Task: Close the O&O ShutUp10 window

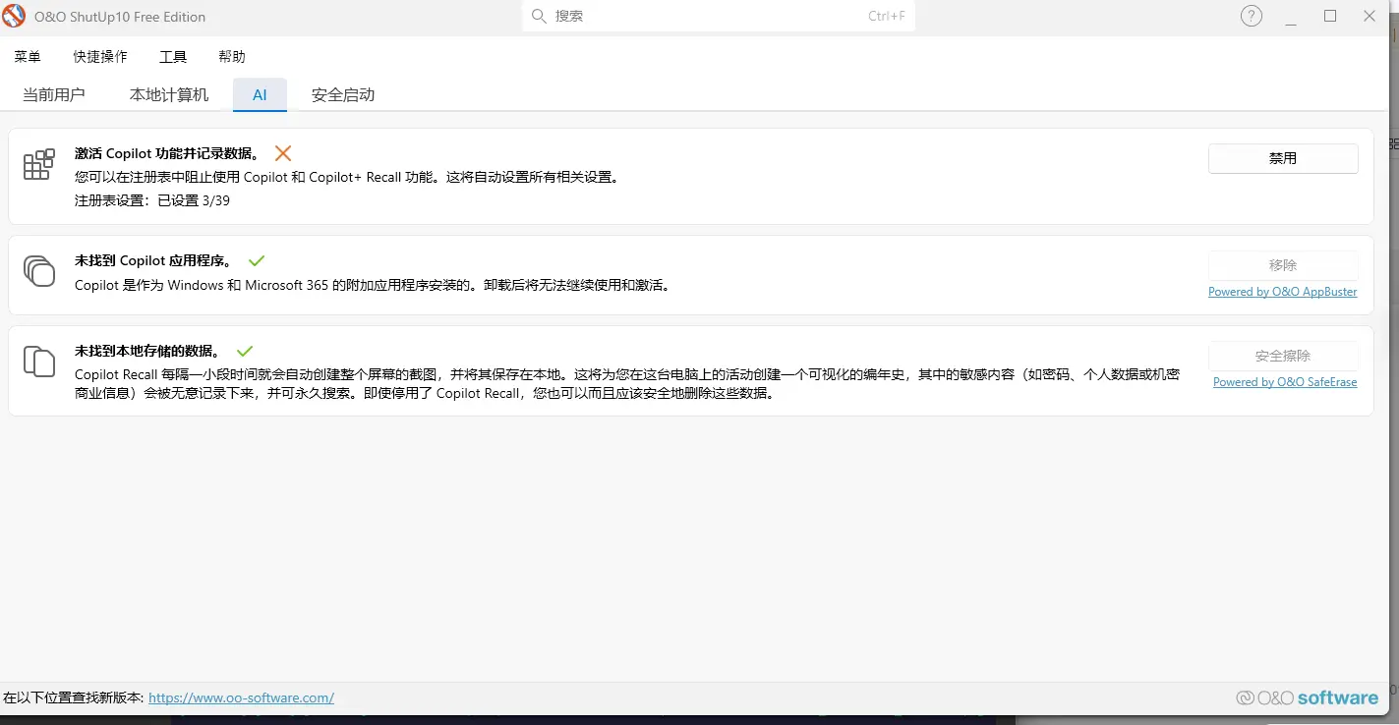Action: click(x=1370, y=16)
